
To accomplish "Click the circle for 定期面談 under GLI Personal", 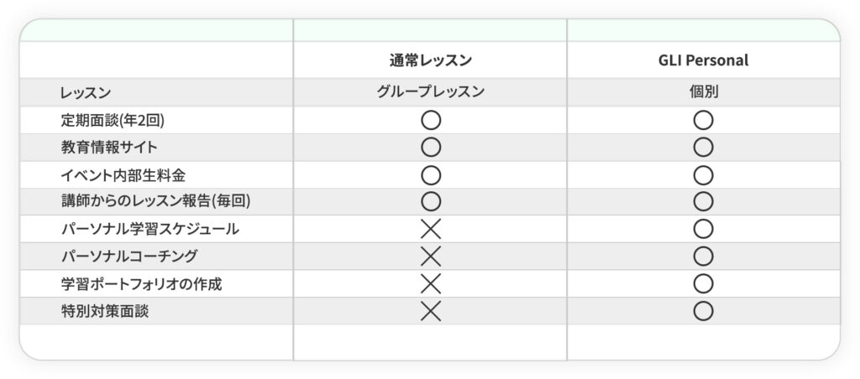I will tap(703, 120).
